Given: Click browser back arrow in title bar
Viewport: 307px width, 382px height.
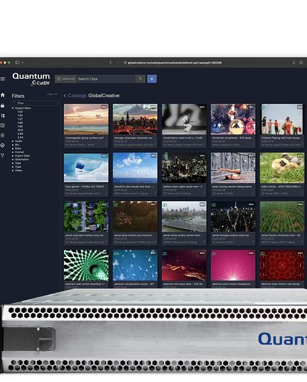Looking at the screenshot, I should pyautogui.click(x=111, y=63).
